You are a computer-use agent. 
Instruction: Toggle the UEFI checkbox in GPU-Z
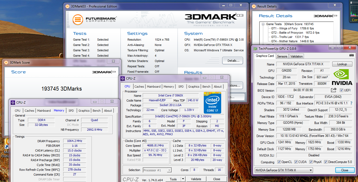341,90
